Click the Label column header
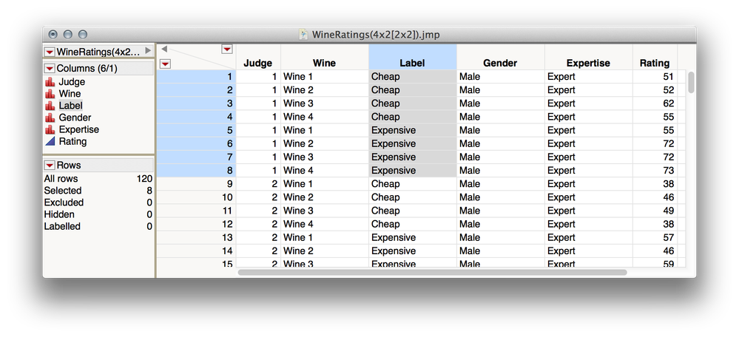Viewport: 739px width, 337px height. pyautogui.click(x=413, y=63)
